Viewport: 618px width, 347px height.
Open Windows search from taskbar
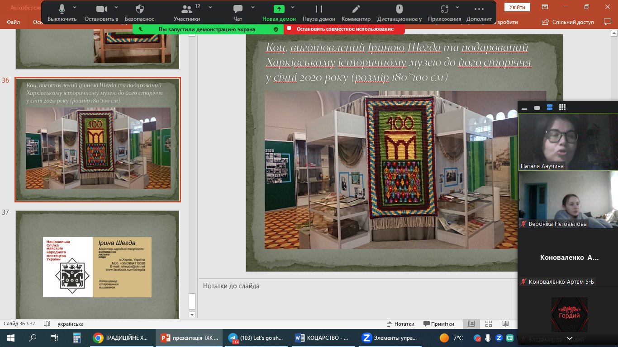coord(33,338)
